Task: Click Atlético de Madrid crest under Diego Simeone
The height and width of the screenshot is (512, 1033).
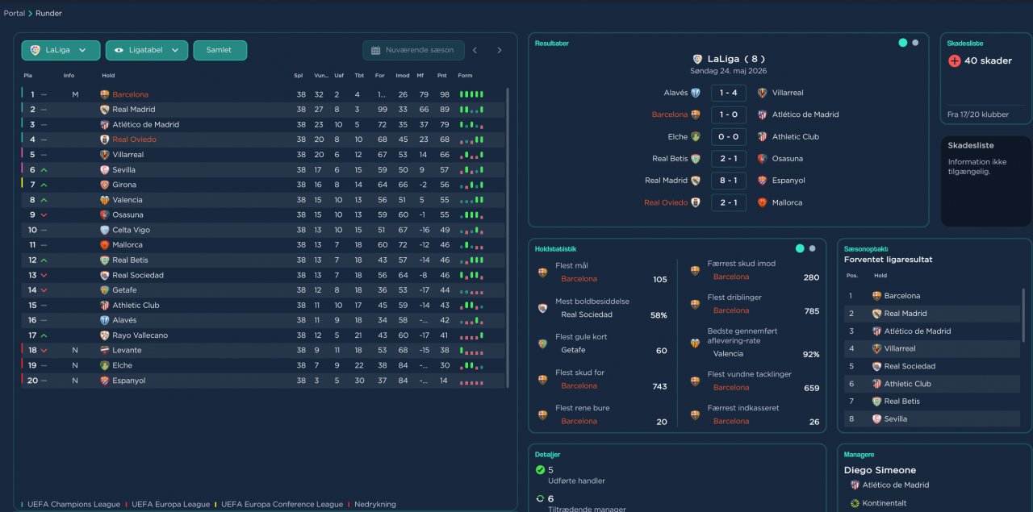Action: point(855,485)
